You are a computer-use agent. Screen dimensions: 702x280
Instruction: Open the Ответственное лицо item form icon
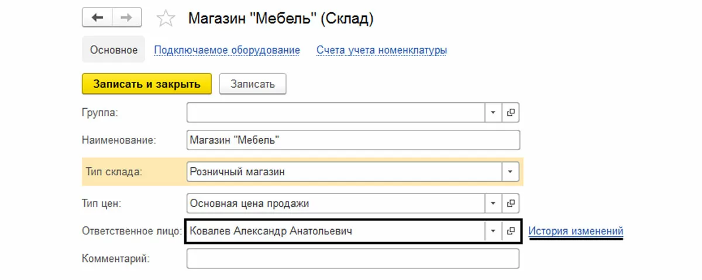[511, 231]
